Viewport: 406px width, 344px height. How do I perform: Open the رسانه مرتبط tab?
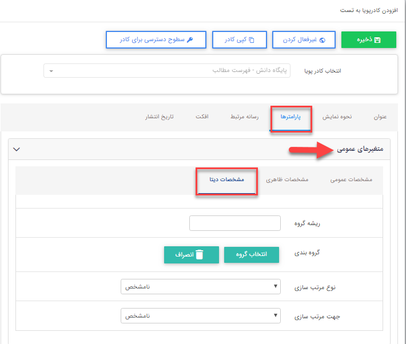coord(244,117)
